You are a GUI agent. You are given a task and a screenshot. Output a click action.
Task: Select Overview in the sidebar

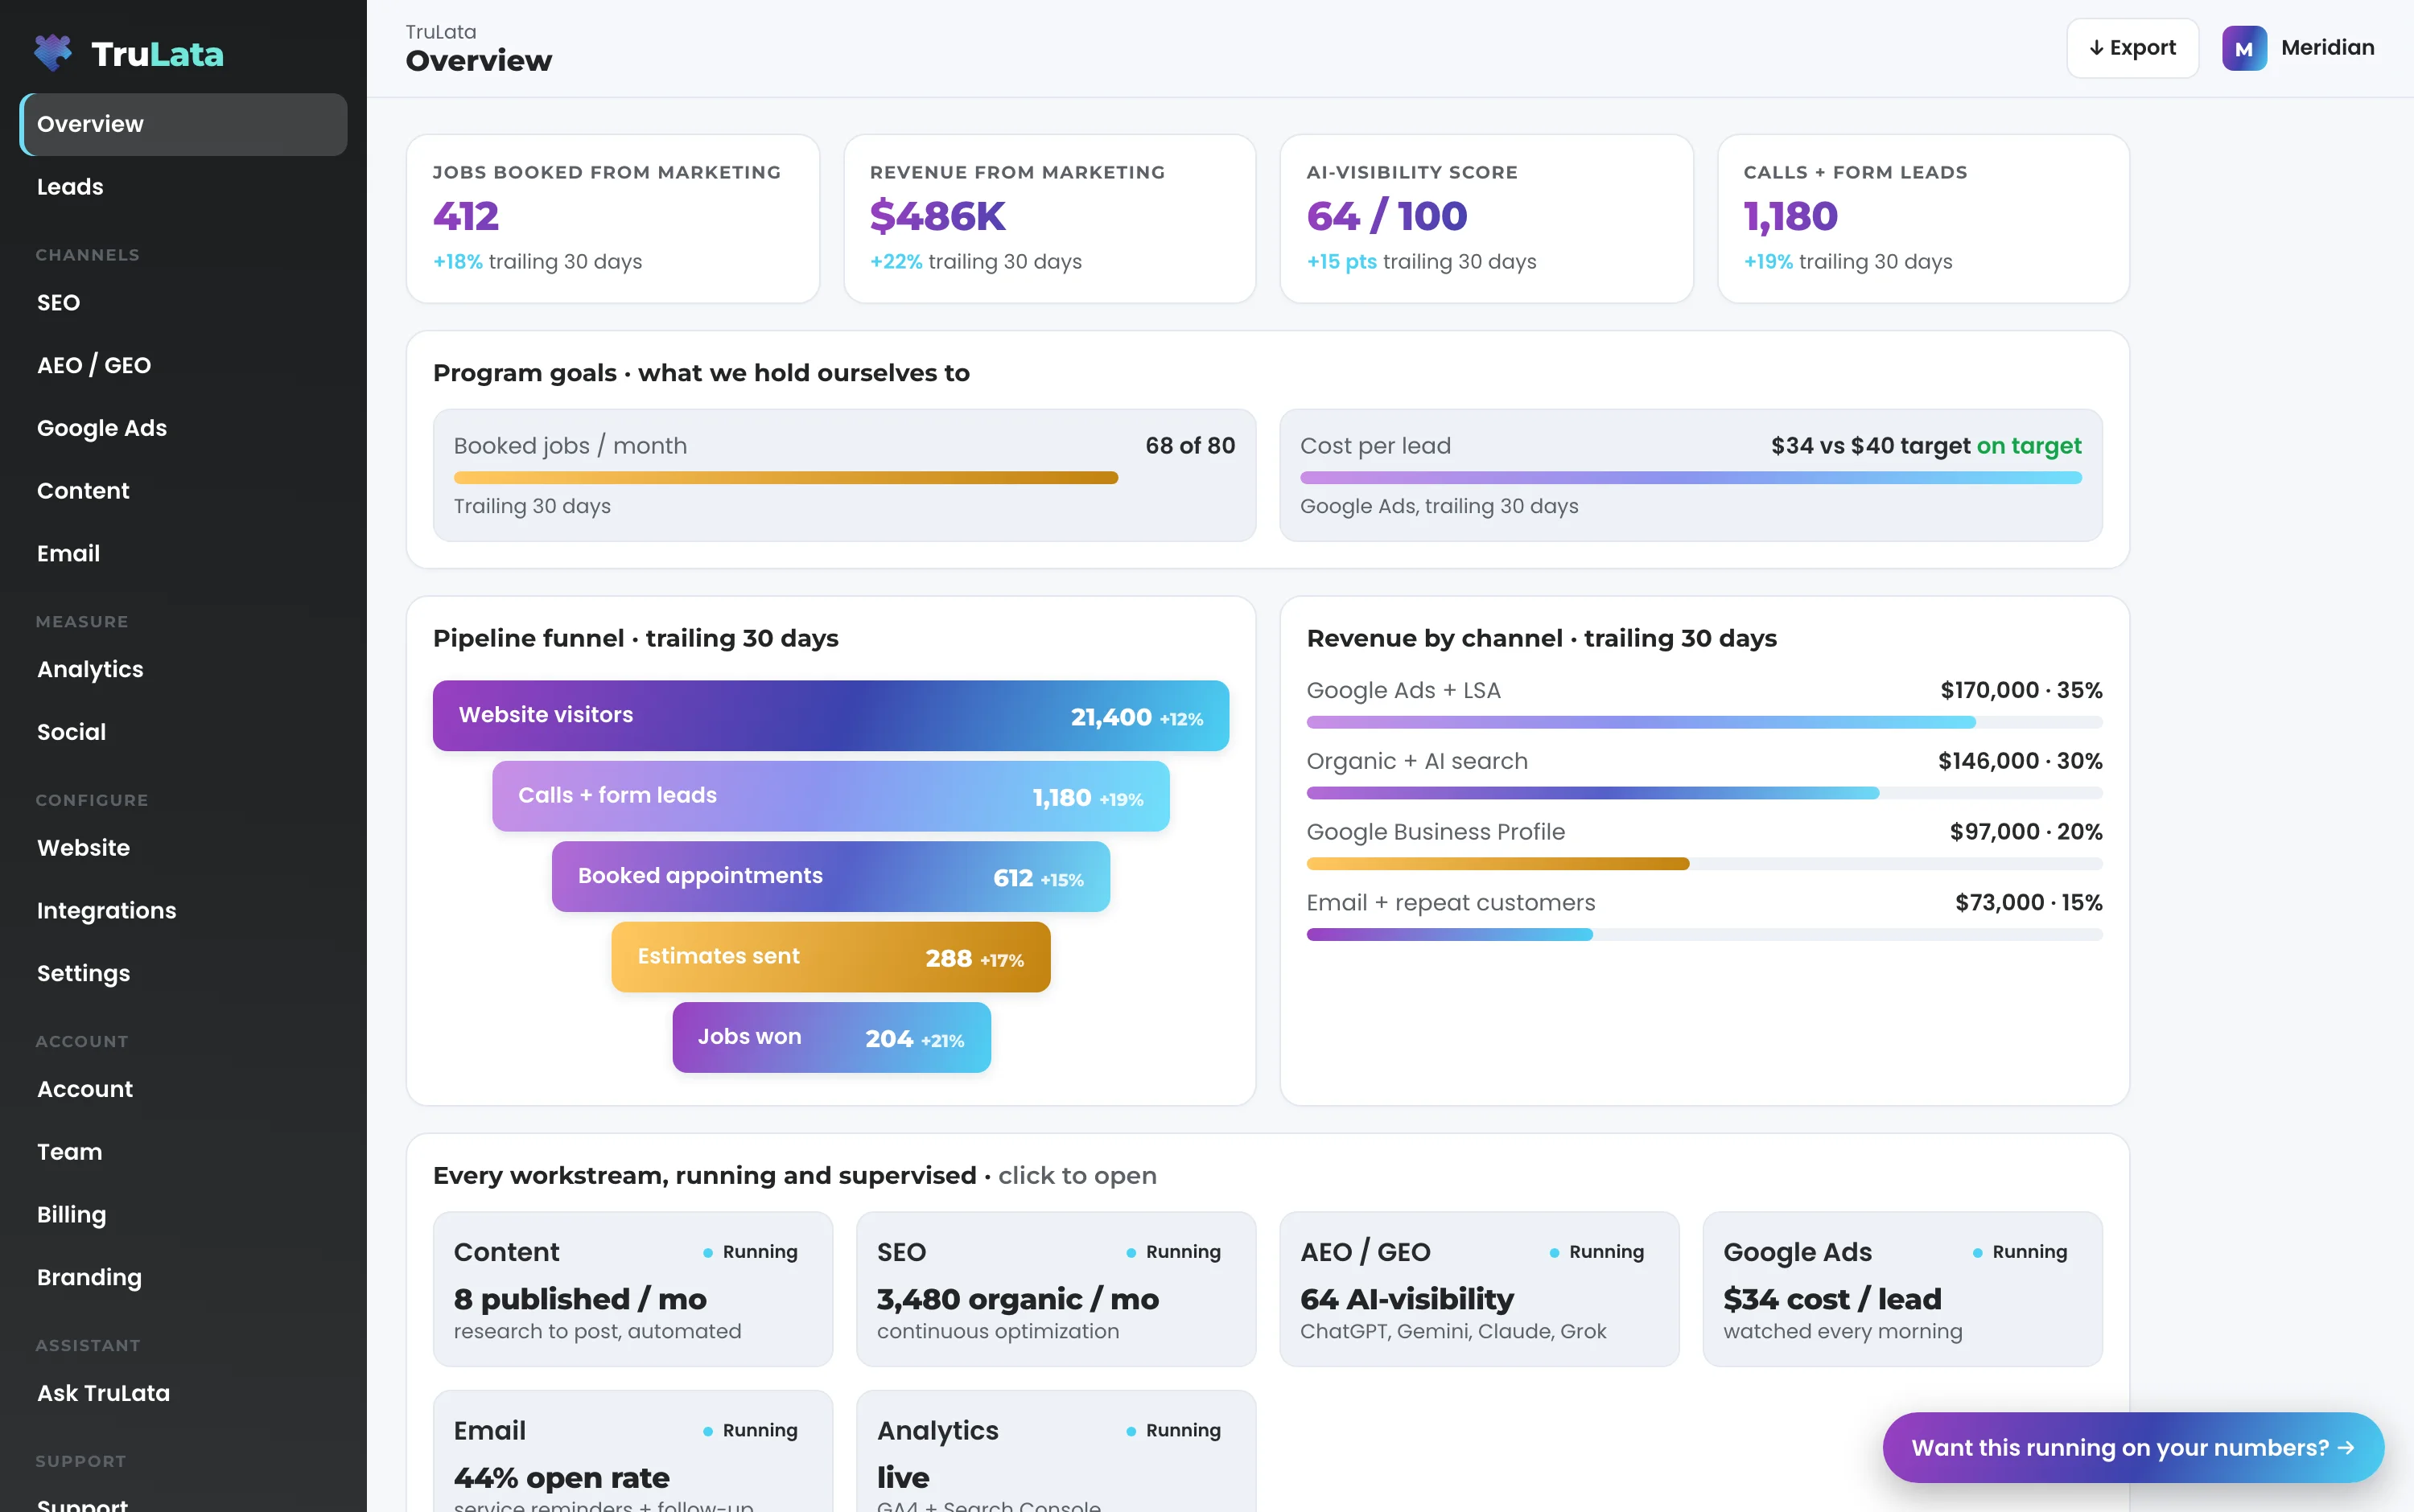tap(183, 124)
